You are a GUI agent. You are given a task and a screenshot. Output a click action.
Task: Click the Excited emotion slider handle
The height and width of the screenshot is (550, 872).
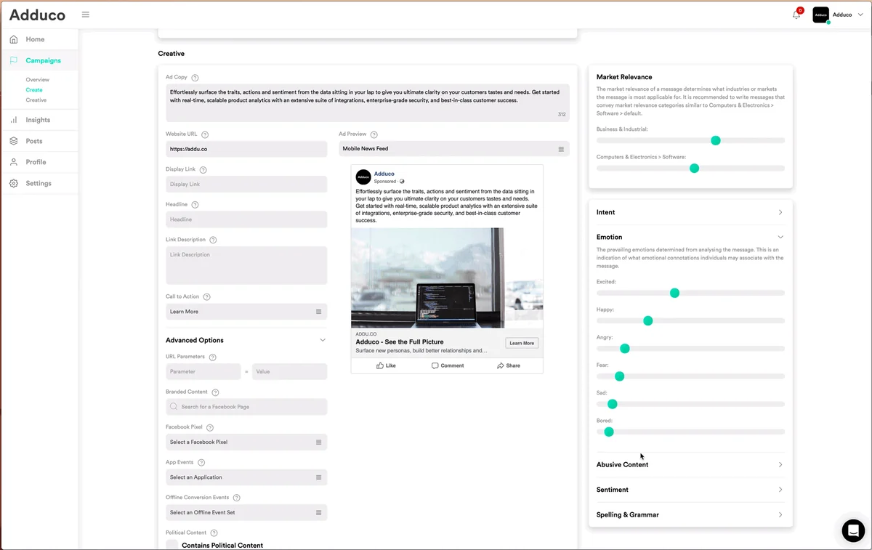pos(674,293)
